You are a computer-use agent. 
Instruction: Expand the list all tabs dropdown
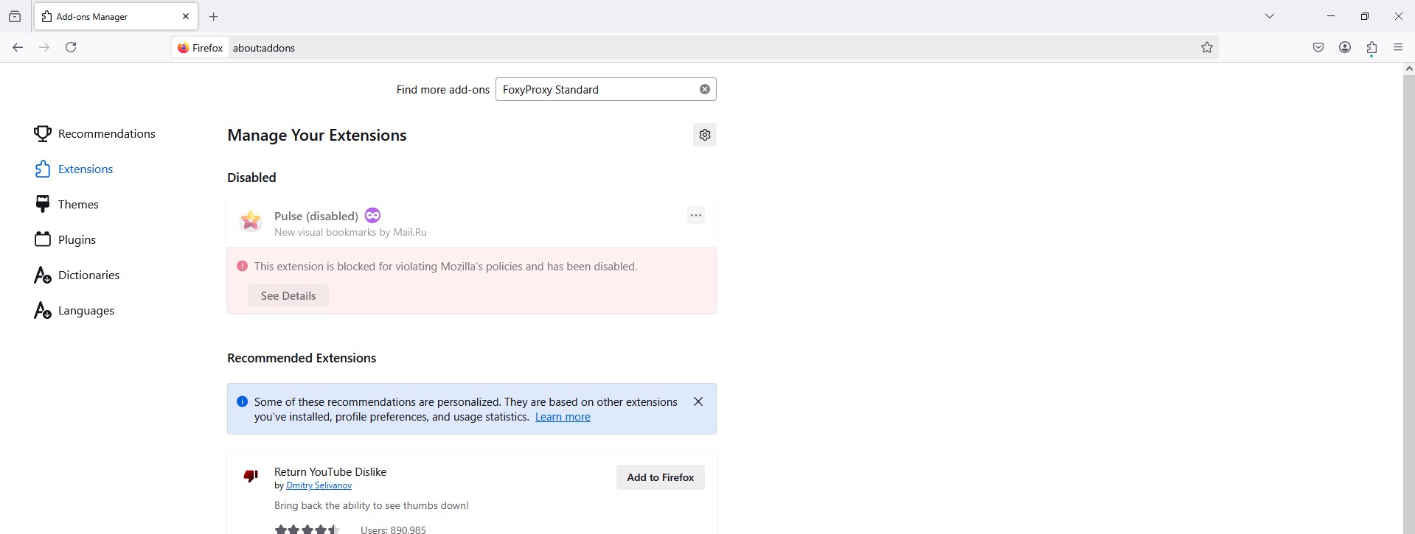click(1270, 16)
